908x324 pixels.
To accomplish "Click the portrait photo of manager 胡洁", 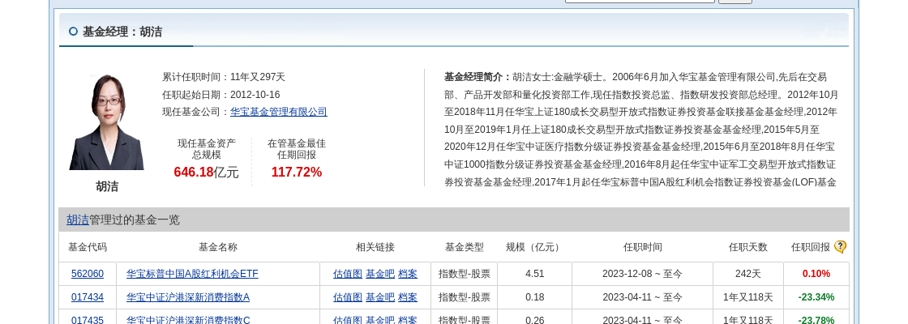I will [x=106, y=122].
